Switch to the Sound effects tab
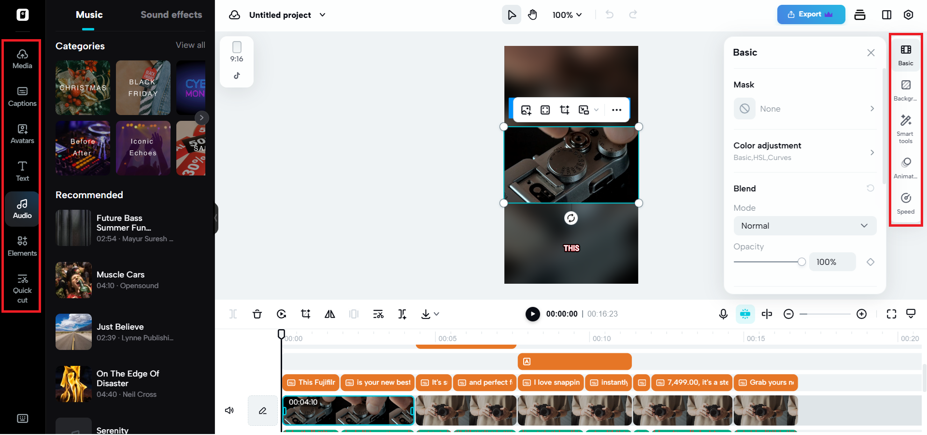This screenshot has width=927, height=435. 171,14
